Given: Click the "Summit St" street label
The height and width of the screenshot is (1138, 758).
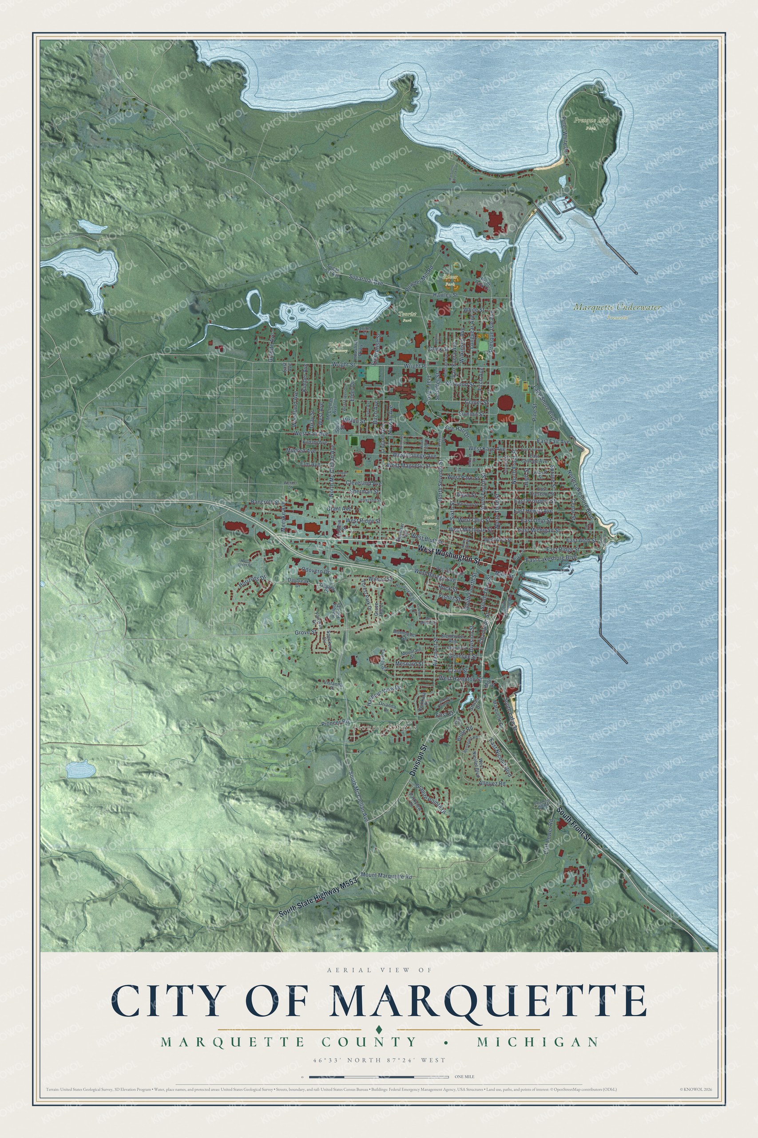Looking at the screenshot, I should [x=471, y=414].
